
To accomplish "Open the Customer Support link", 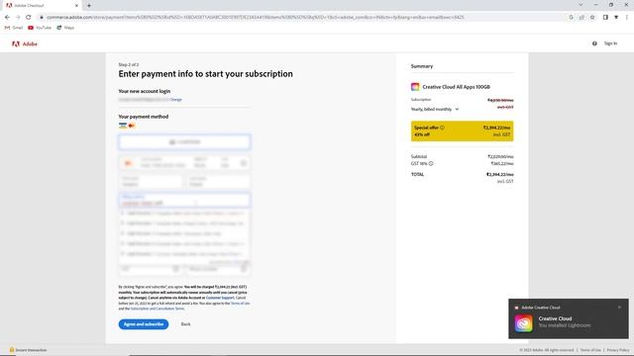I will [x=220, y=298].
